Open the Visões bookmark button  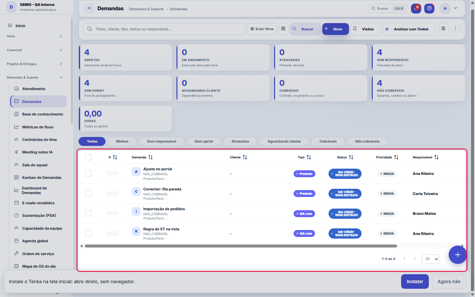point(365,29)
